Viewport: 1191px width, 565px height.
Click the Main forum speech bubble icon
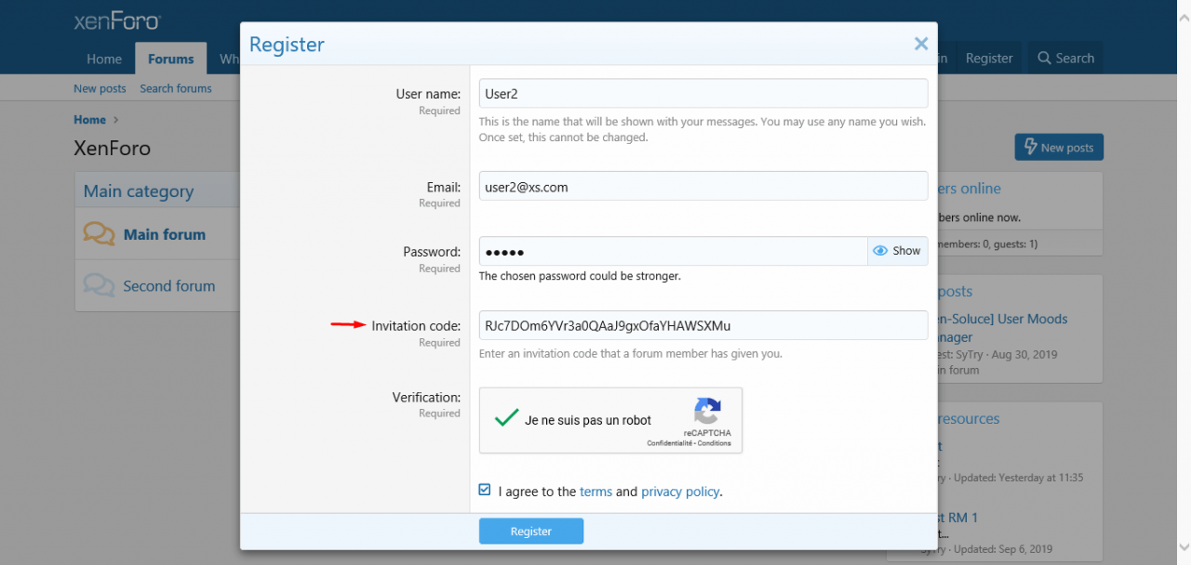point(99,234)
